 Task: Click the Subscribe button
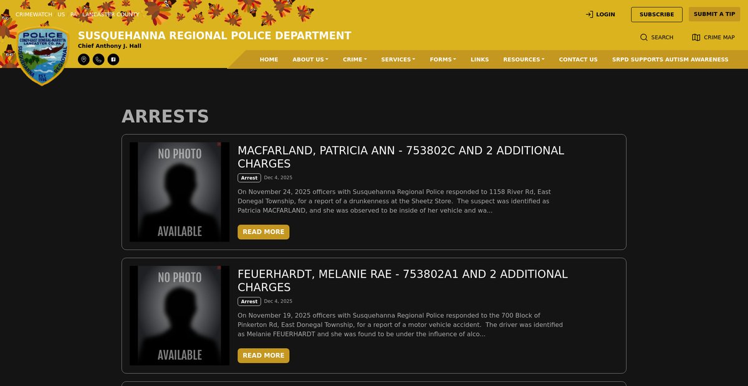(656, 14)
